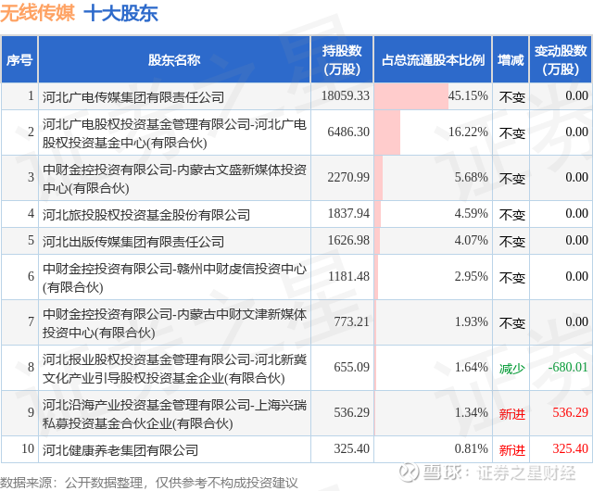Click the red 325.40 change value
The width and height of the screenshot is (593, 491).
[571, 448]
